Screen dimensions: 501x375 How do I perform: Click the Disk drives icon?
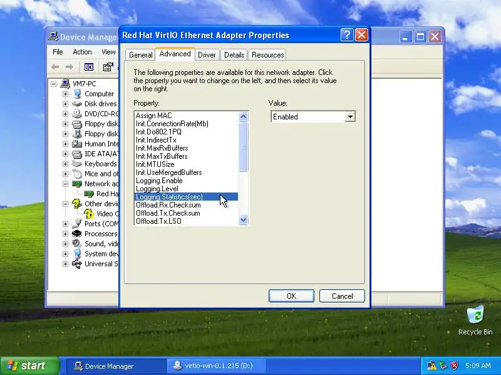pyautogui.click(x=77, y=104)
